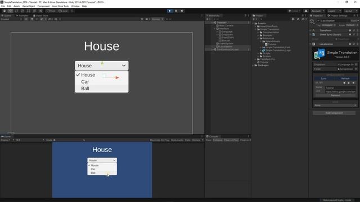Click the Remove spreadsheet button
The width and height of the screenshot is (360, 202).
click(335, 95)
